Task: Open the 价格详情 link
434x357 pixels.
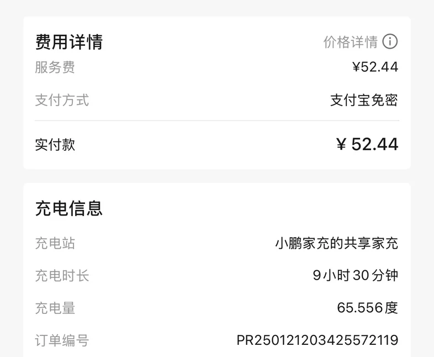Action: (351, 42)
